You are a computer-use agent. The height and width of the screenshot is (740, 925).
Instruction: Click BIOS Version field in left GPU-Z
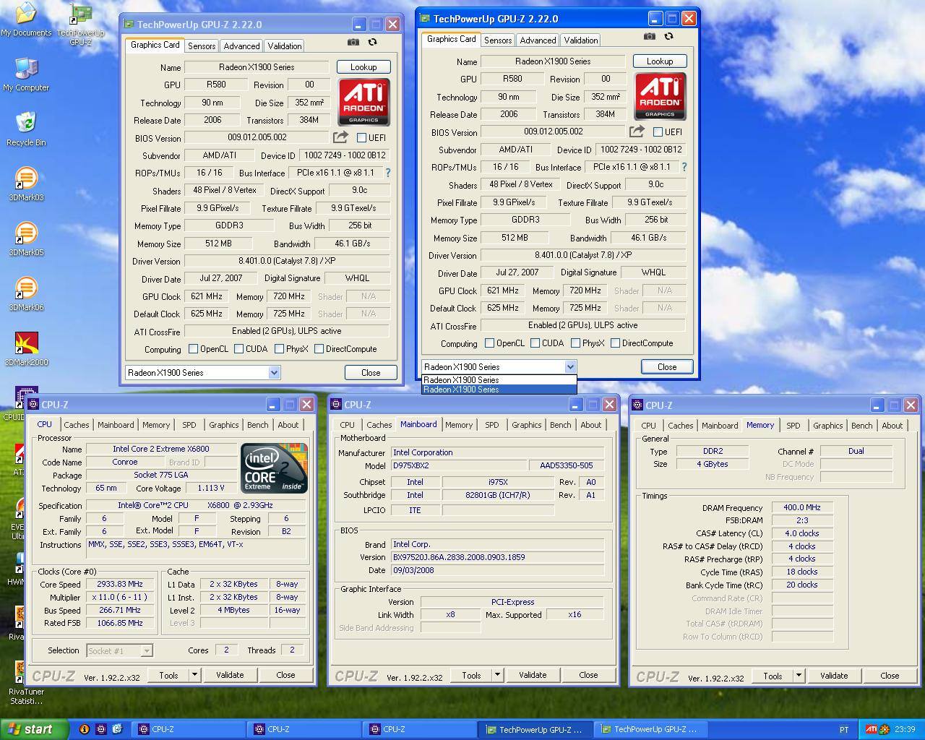[257, 137]
